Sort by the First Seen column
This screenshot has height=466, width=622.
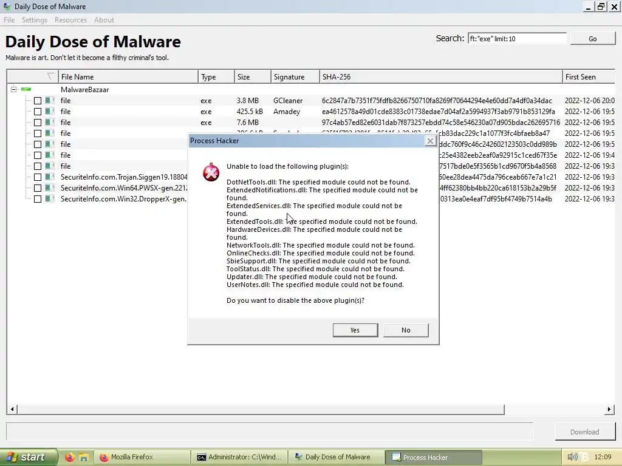589,77
